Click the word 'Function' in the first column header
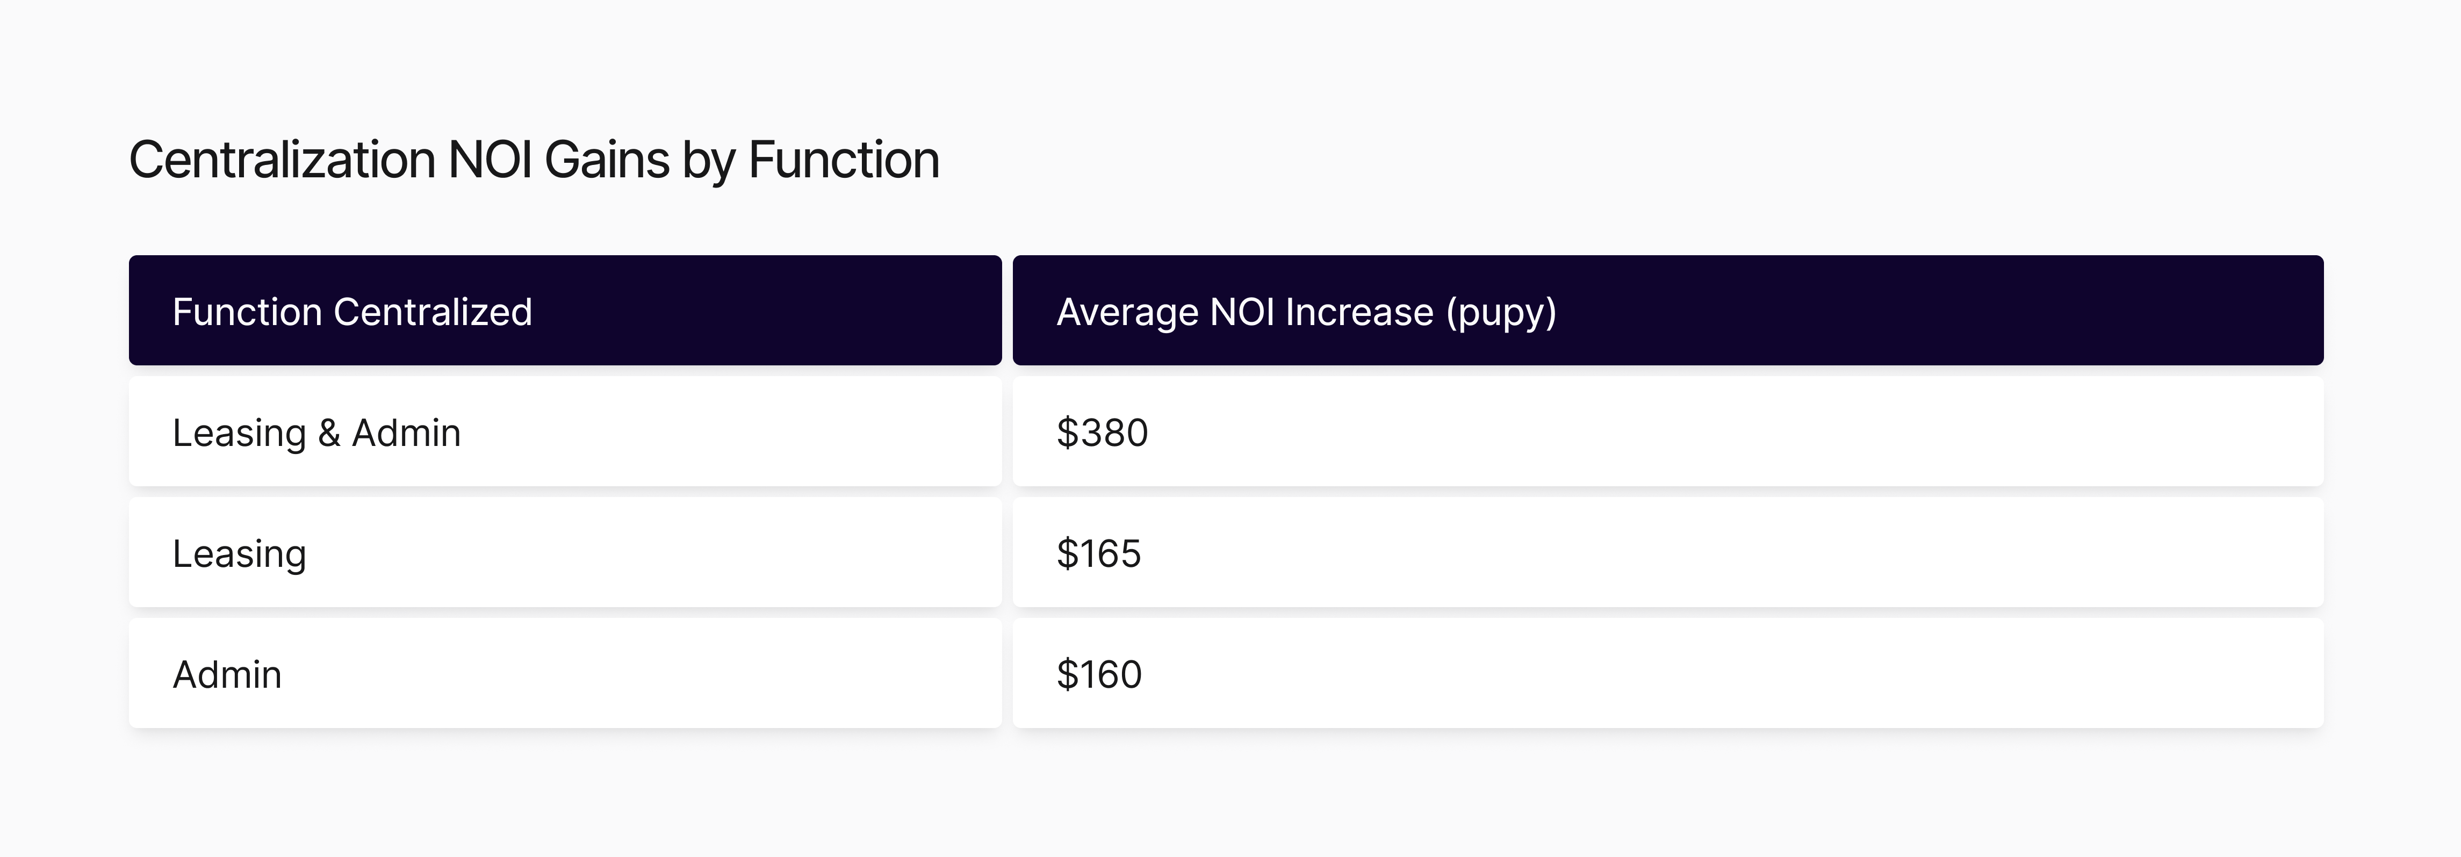The height and width of the screenshot is (857, 2461). [247, 312]
